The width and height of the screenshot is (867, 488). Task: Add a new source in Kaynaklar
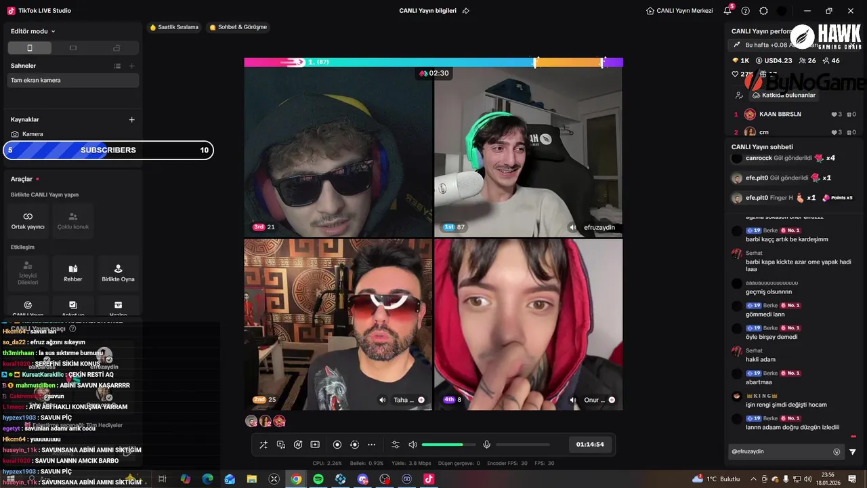(x=131, y=119)
